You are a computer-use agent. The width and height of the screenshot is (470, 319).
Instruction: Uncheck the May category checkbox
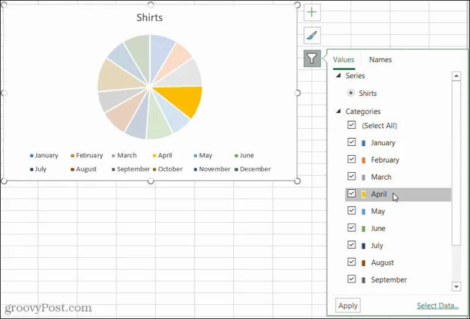[x=351, y=210]
